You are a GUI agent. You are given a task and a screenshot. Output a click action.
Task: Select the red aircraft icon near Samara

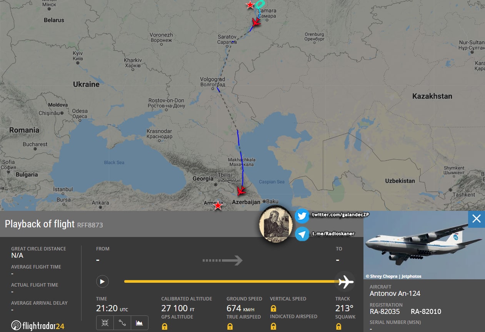click(x=255, y=22)
